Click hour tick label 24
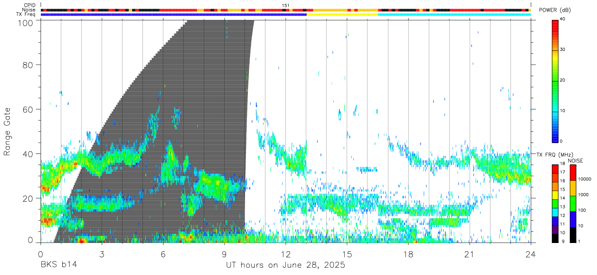597x275 pixels. [x=530, y=254]
